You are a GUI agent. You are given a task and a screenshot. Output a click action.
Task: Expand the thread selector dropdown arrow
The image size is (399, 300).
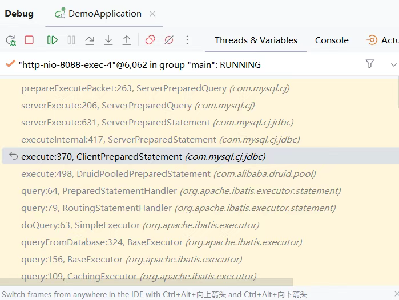tap(393, 65)
